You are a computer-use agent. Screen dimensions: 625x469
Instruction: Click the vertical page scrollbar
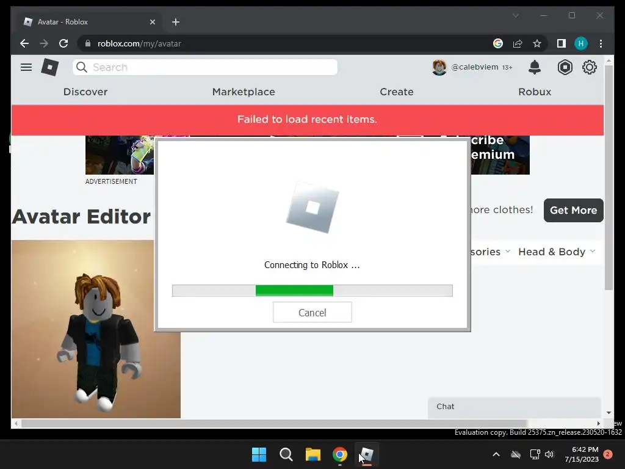click(x=609, y=178)
